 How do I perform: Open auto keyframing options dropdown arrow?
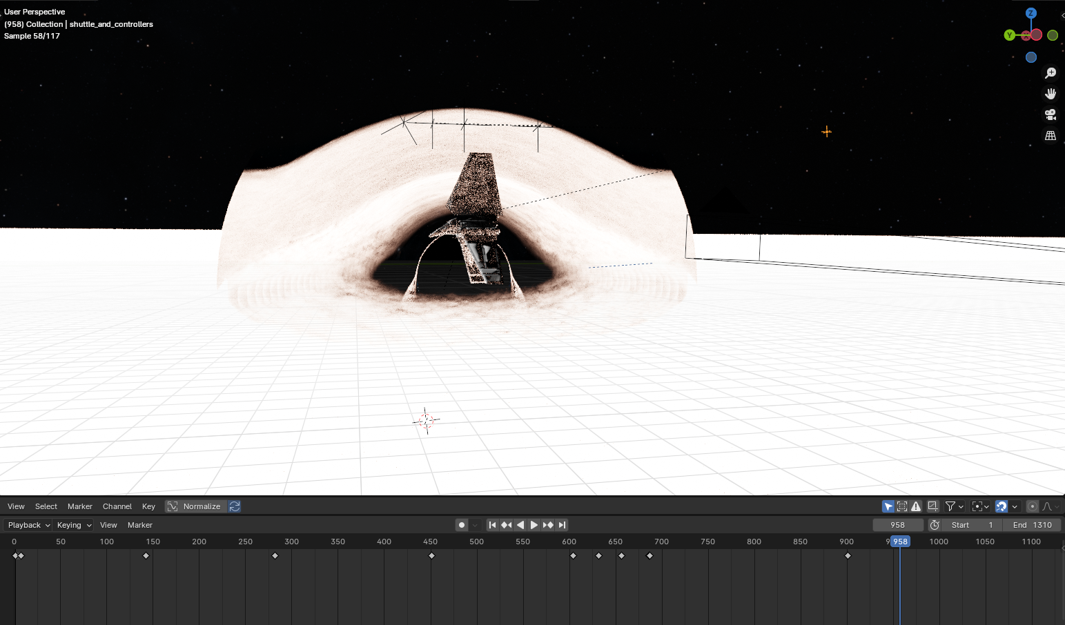pyautogui.click(x=475, y=525)
